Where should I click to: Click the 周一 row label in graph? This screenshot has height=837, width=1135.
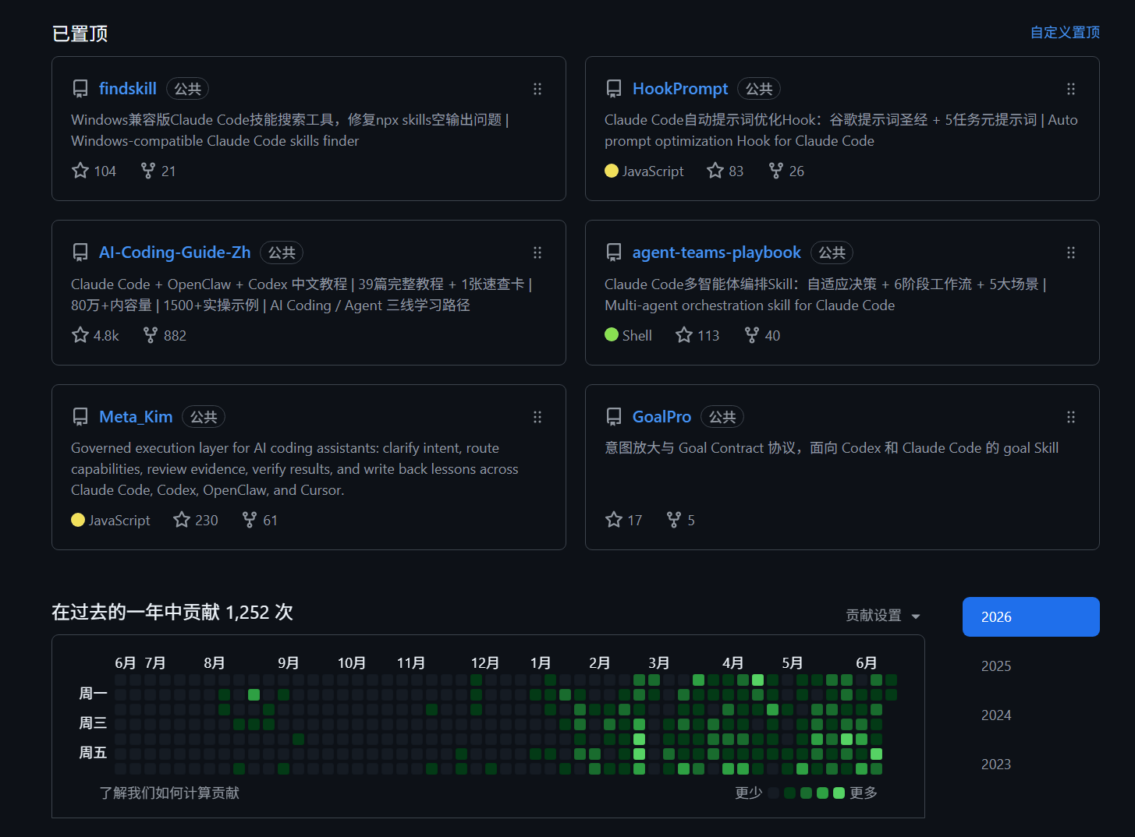coord(93,694)
